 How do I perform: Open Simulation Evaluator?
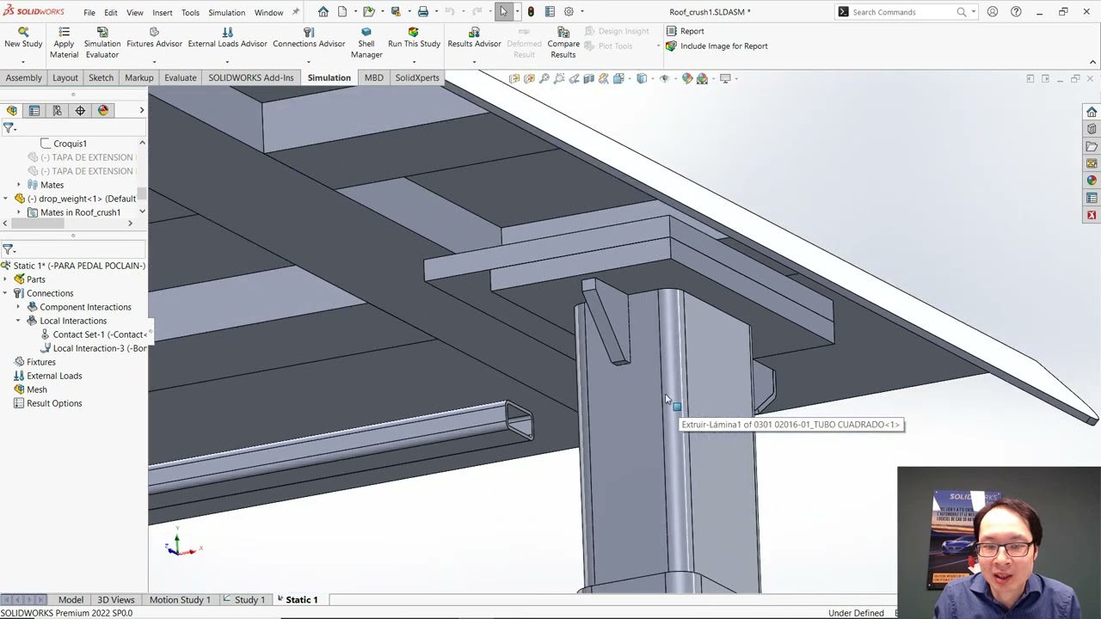click(101, 43)
